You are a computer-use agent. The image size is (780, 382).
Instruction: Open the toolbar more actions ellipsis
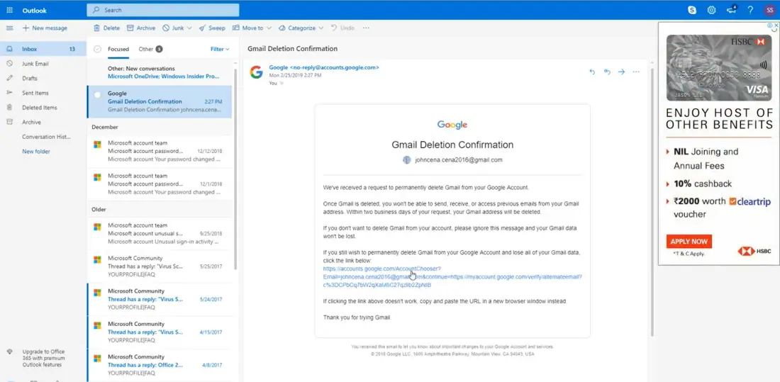pos(366,28)
